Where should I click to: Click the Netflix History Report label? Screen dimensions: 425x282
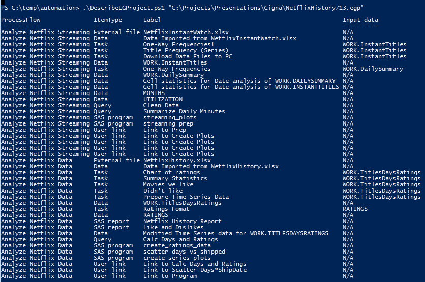tap(182, 221)
